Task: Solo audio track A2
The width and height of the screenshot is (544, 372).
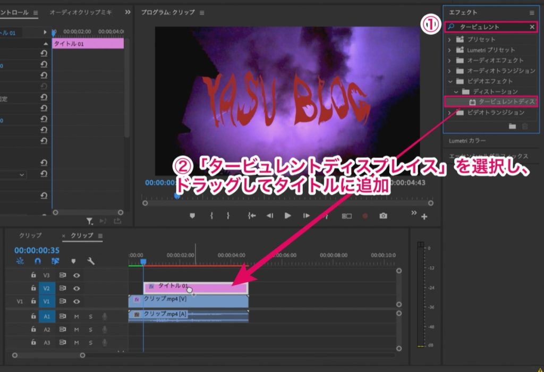Action: click(x=90, y=329)
